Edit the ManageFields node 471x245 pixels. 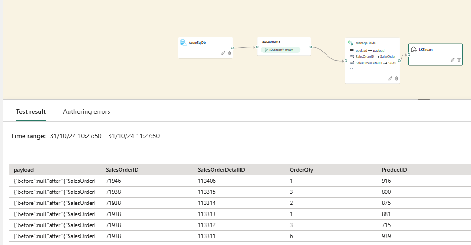pyautogui.click(x=390, y=78)
